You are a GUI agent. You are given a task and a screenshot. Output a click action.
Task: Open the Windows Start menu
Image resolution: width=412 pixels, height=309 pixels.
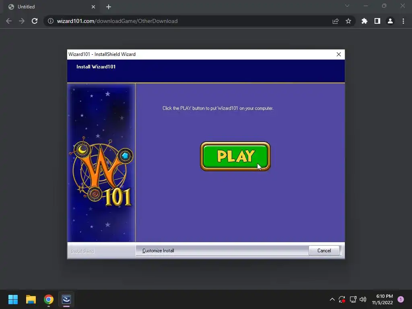tap(13, 299)
